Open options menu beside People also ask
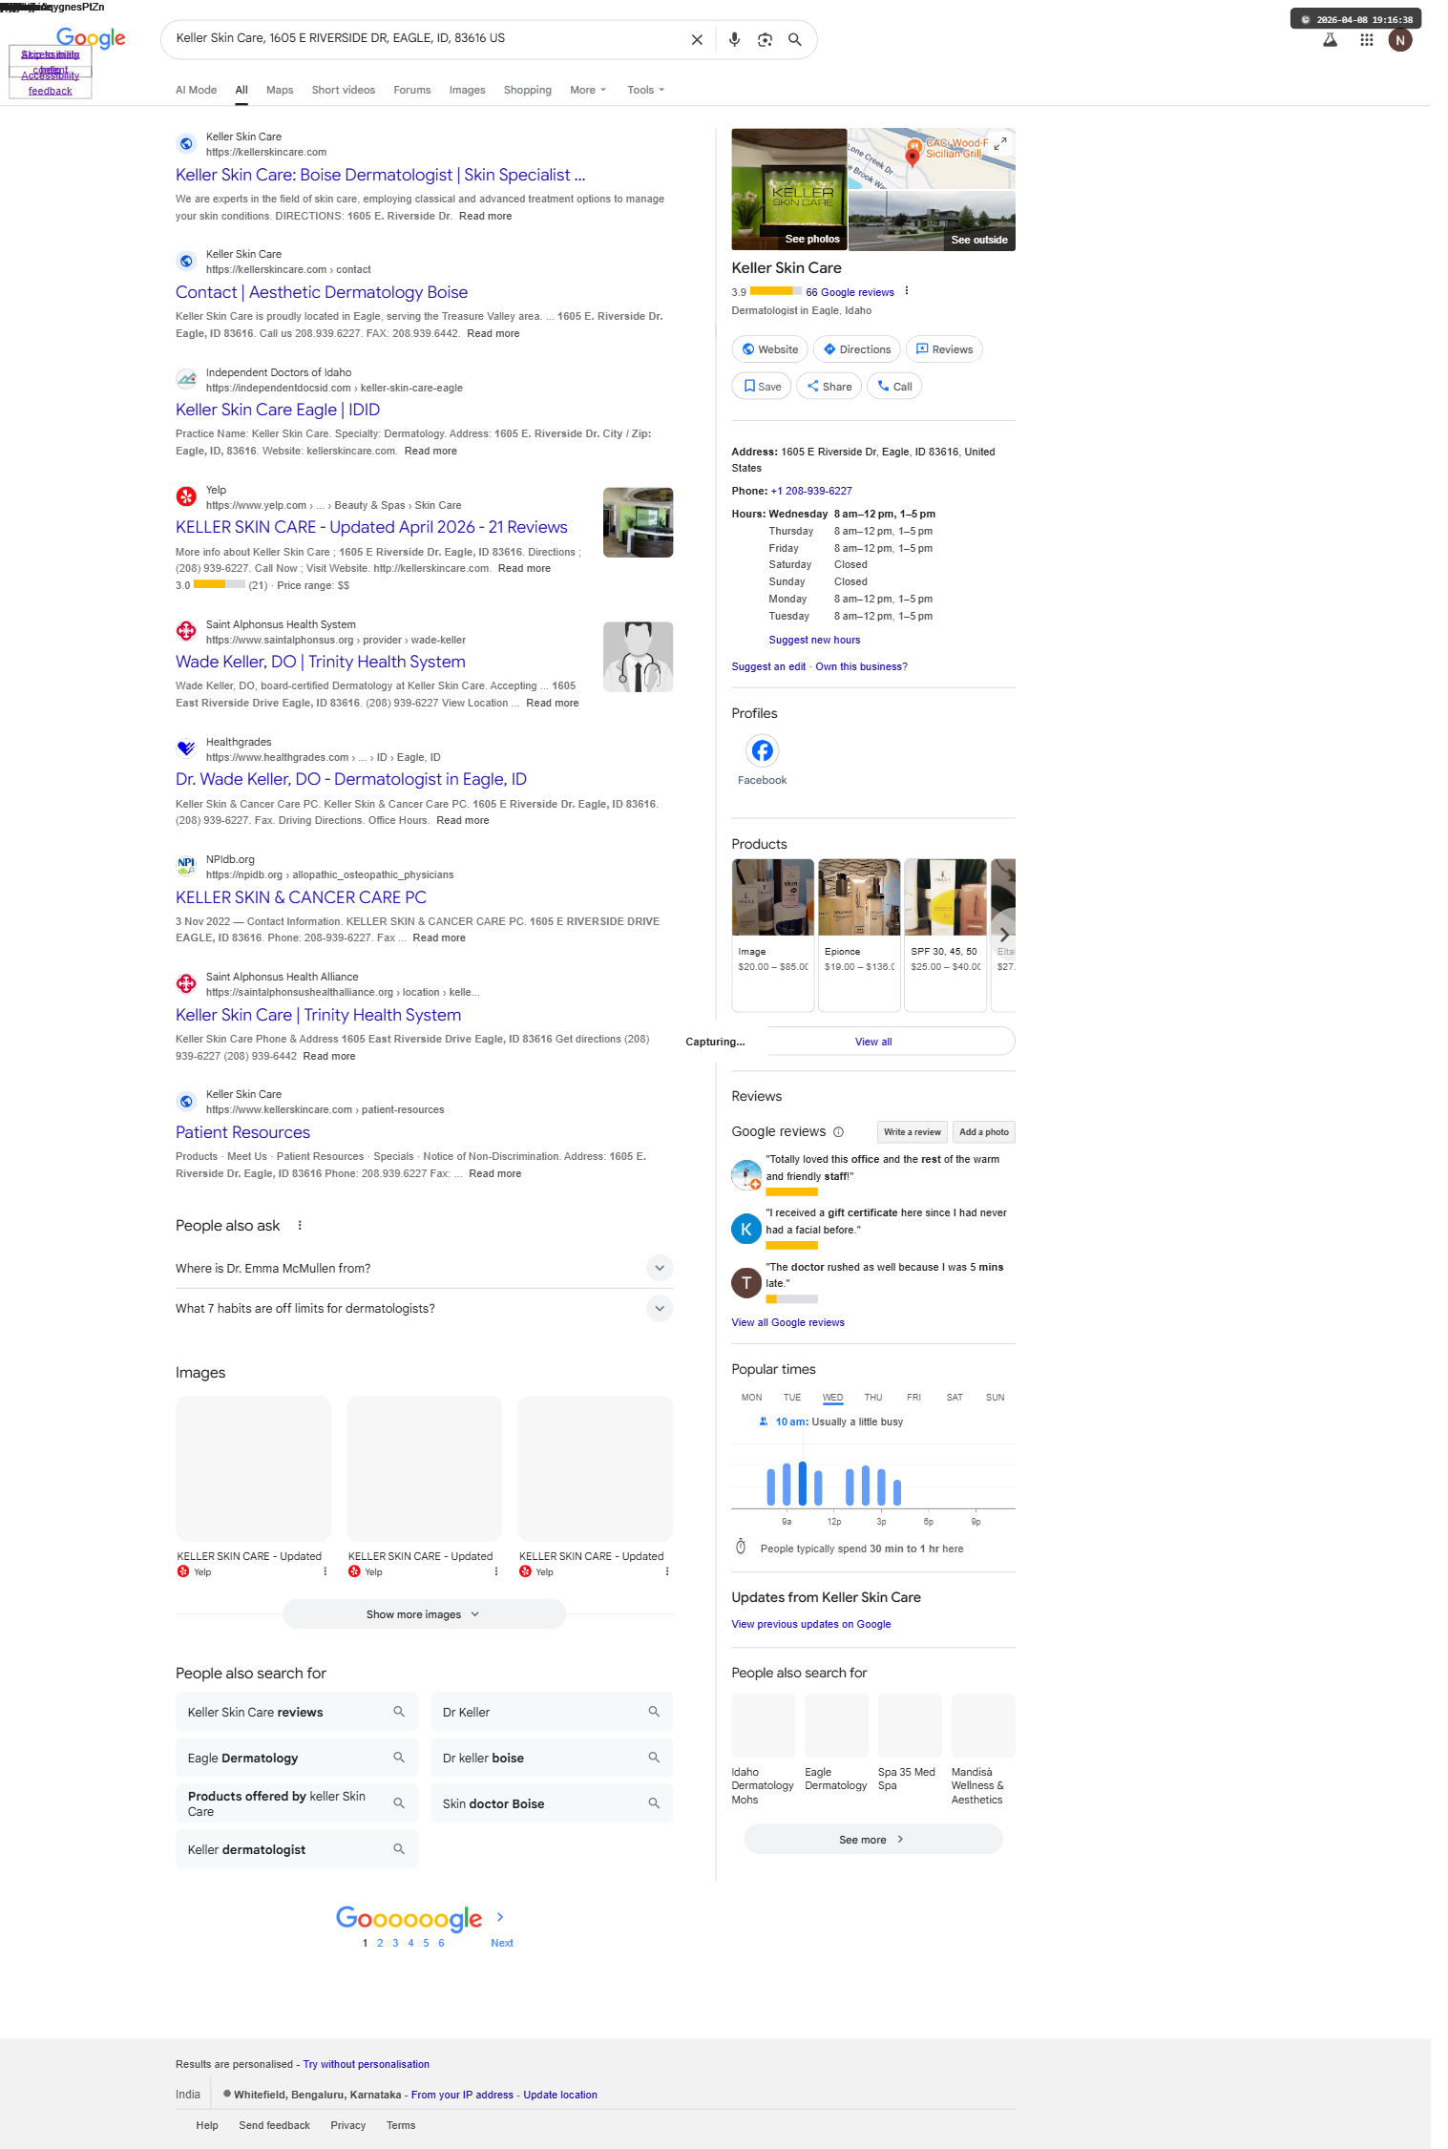This screenshot has width=1448, height=2149. point(300,1226)
